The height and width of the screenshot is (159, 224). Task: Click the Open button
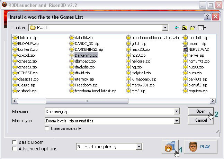coord(201,111)
